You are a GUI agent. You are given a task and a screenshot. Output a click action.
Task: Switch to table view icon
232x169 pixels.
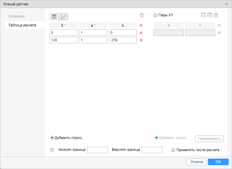[x=54, y=17]
